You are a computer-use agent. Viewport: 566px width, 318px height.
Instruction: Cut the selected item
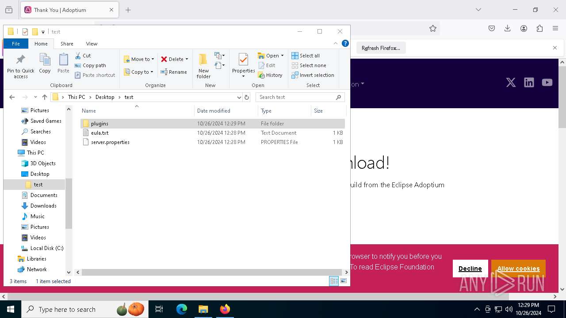(83, 56)
